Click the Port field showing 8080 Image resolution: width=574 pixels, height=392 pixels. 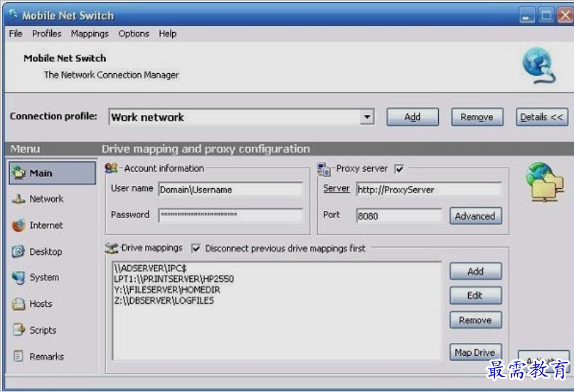(399, 216)
